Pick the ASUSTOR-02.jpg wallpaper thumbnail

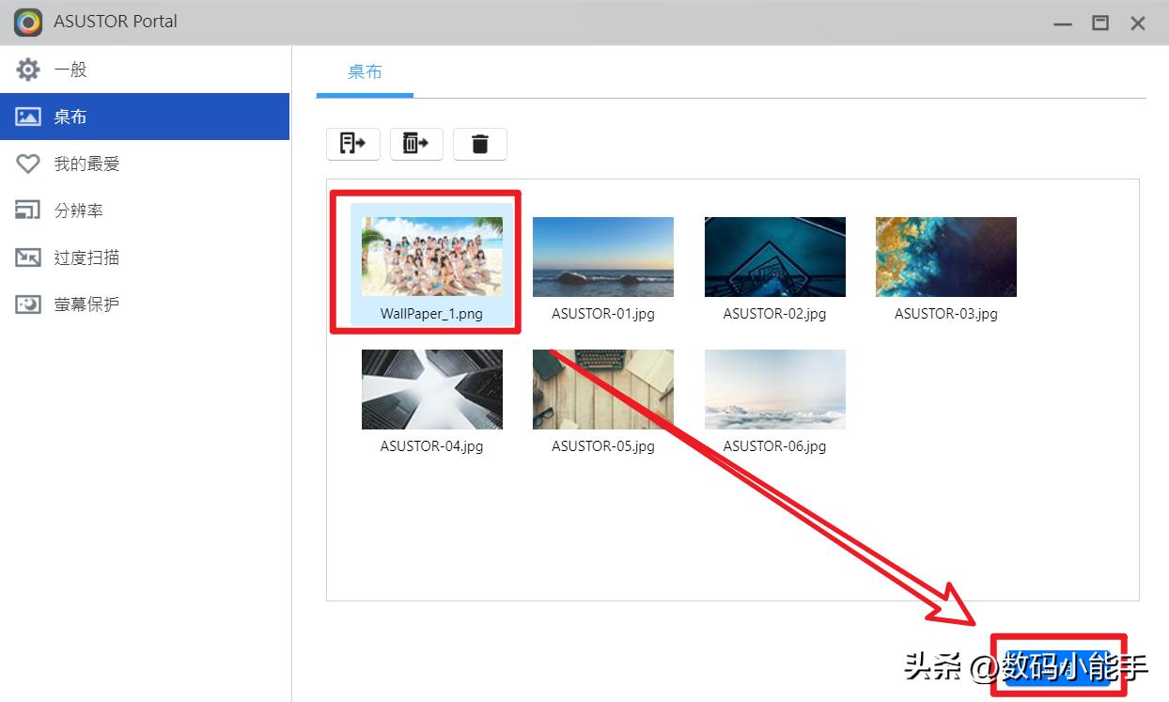click(774, 257)
